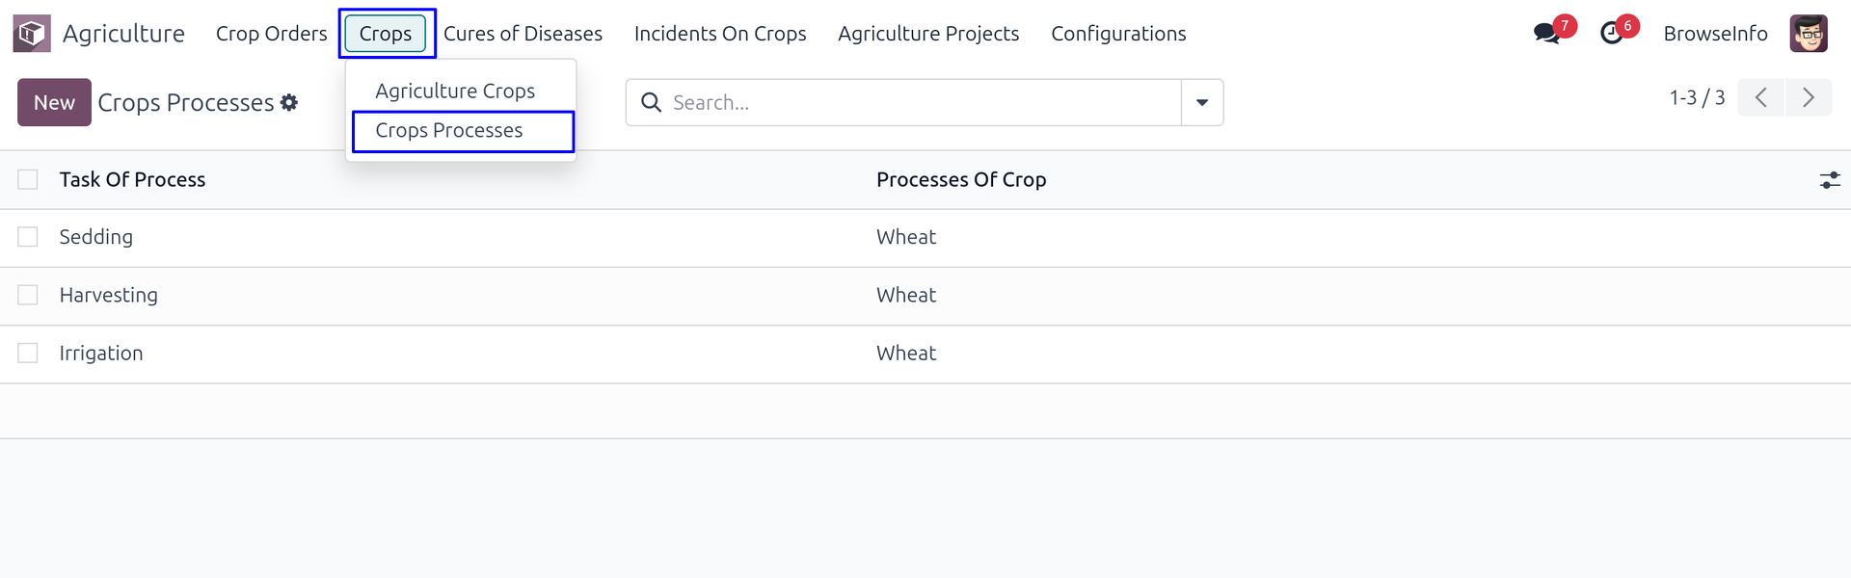Click the Agriculture app logo icon
This screenshot has width=1851, height=578.
pyautogui.click(x=31, y=34)
